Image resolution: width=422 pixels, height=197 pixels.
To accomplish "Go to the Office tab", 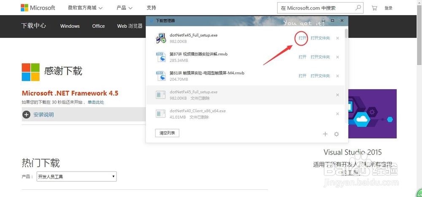I will [98, 26].
